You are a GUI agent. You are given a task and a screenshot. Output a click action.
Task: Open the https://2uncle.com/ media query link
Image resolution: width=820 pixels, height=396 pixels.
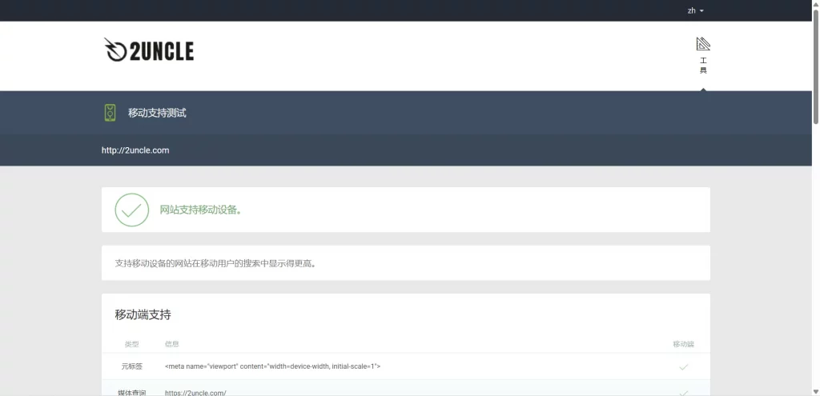(195, 392)
